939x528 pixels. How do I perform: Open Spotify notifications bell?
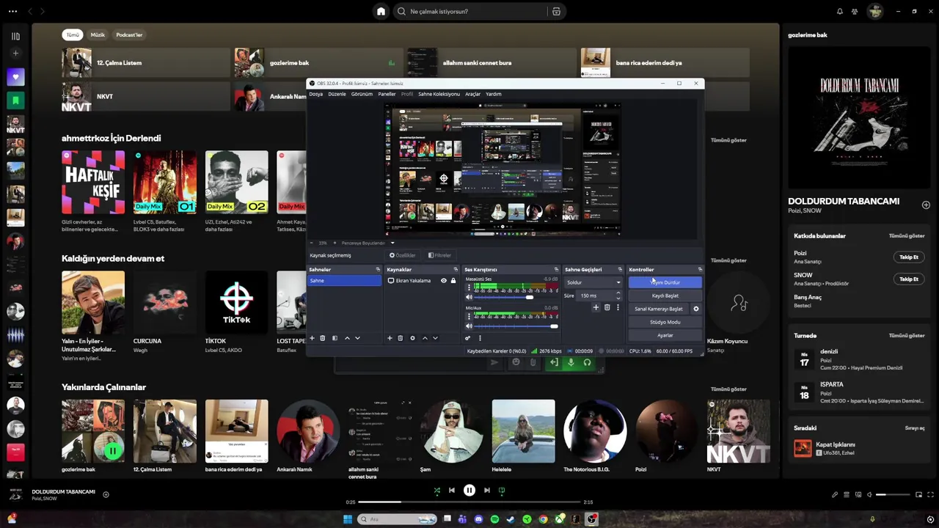pos(839,11)
